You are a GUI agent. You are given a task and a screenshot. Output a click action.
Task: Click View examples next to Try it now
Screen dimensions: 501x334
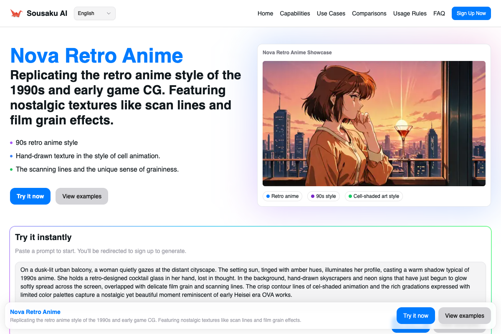coord(81,196)
